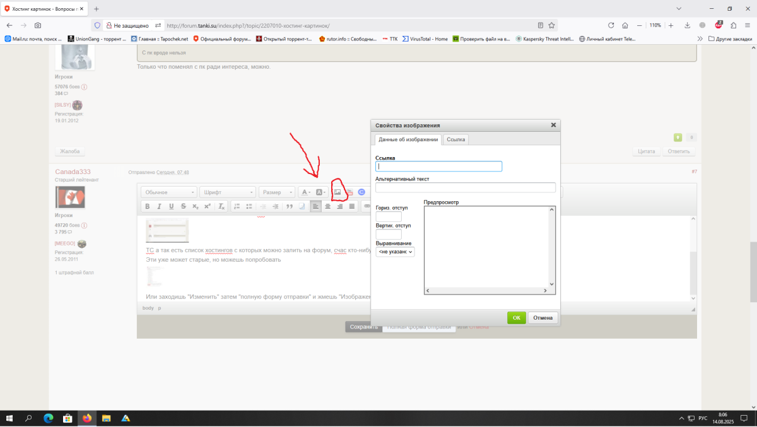Toggle justified text alignment

[352, 206]
